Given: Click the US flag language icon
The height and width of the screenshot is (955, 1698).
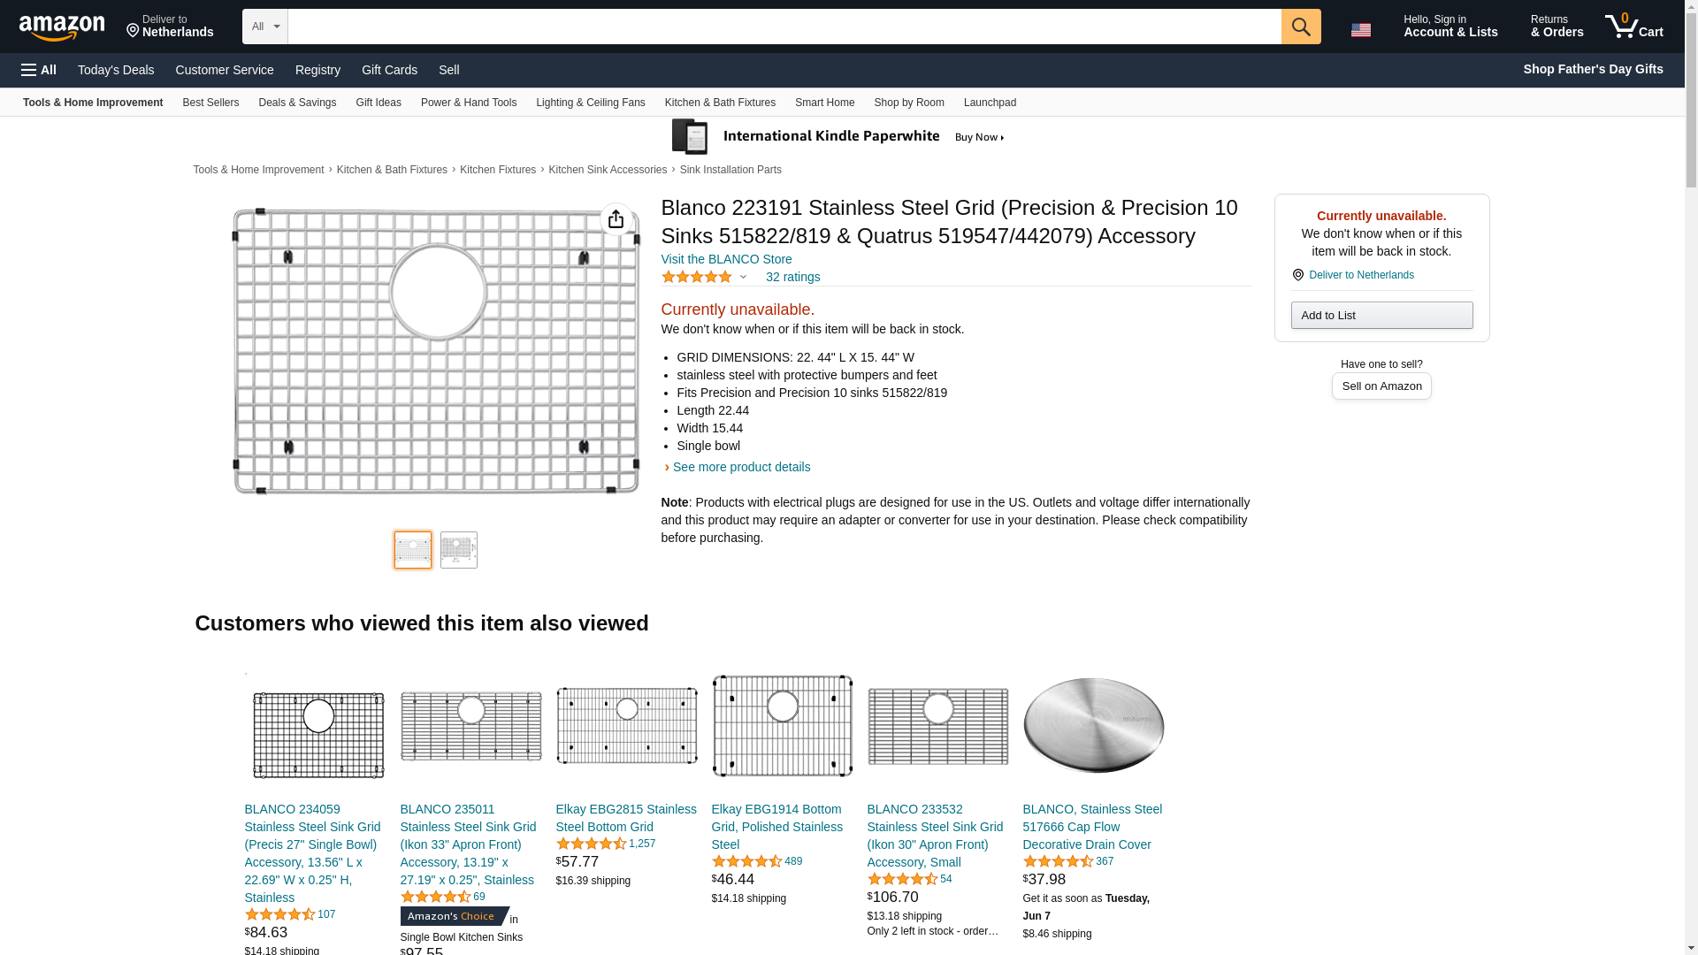Looking at the screenshot, I should (1360, 30).
